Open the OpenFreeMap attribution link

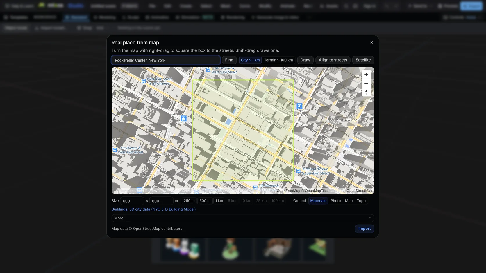pos(288,191)
